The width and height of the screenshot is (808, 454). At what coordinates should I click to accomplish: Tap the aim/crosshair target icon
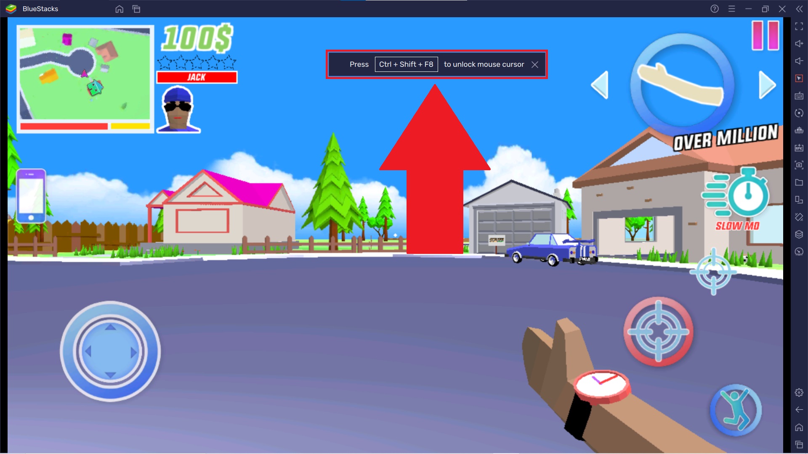point(658,332)
